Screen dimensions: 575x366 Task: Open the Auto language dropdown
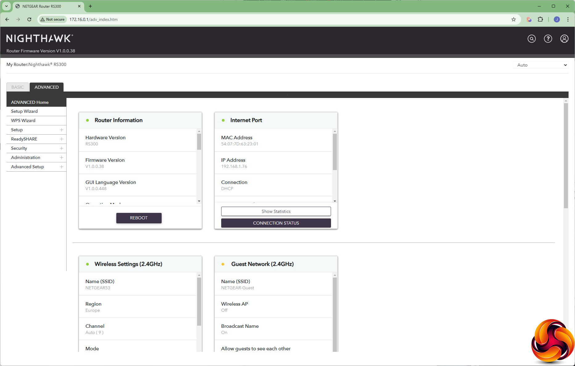point(540,65)
